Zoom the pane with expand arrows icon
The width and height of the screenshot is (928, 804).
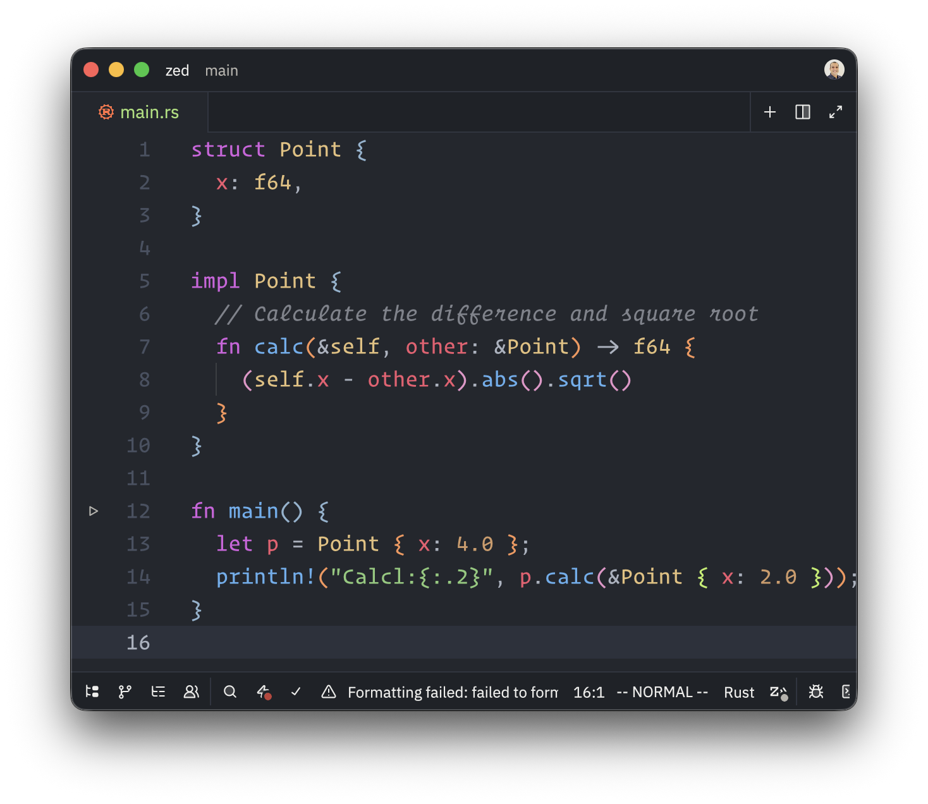pyautogui.click(x=836, y=112)
